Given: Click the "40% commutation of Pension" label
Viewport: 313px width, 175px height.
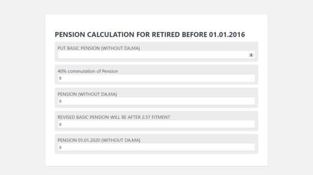Looking at the screenshot, I should click(88, 71).
